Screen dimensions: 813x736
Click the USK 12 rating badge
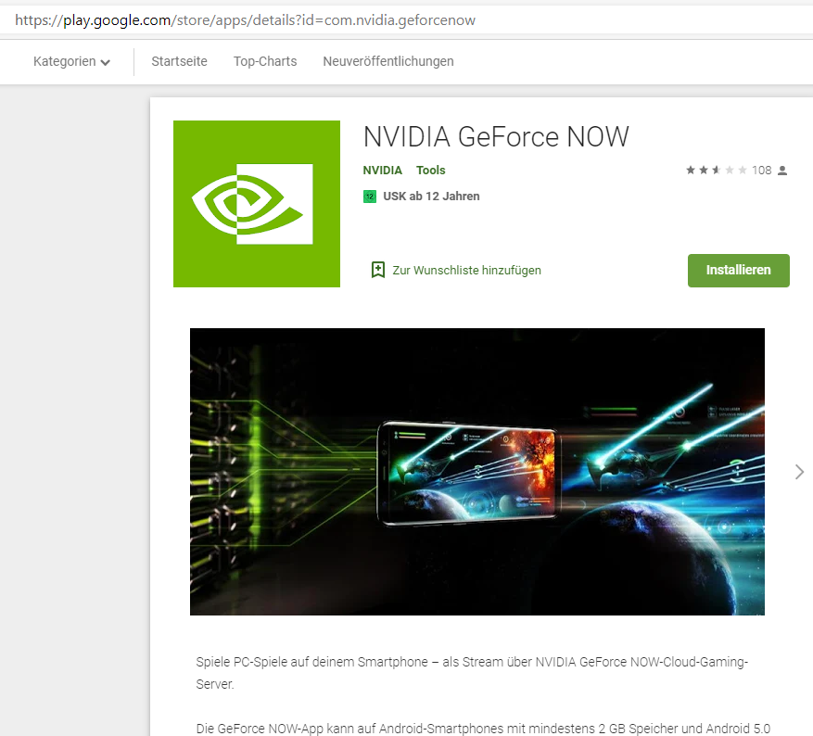tap(370, 197)
